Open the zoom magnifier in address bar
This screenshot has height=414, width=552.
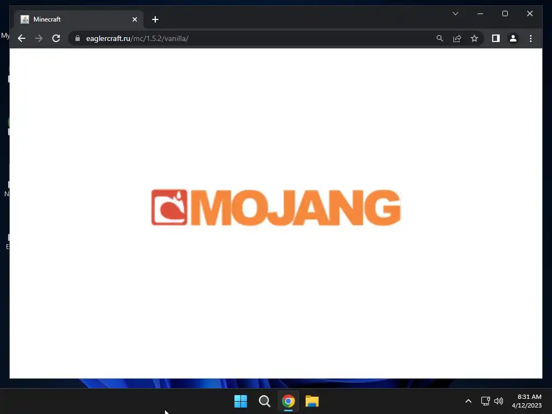click(440, 38)
